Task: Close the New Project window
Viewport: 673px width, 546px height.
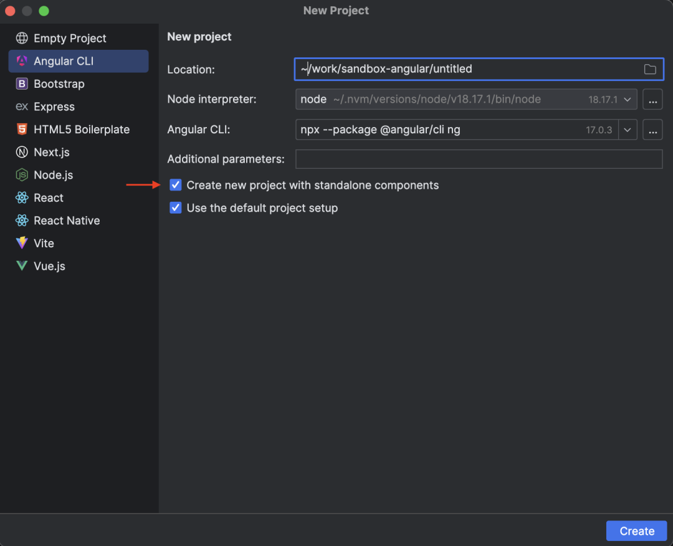Action: click(x=11, y=11)
